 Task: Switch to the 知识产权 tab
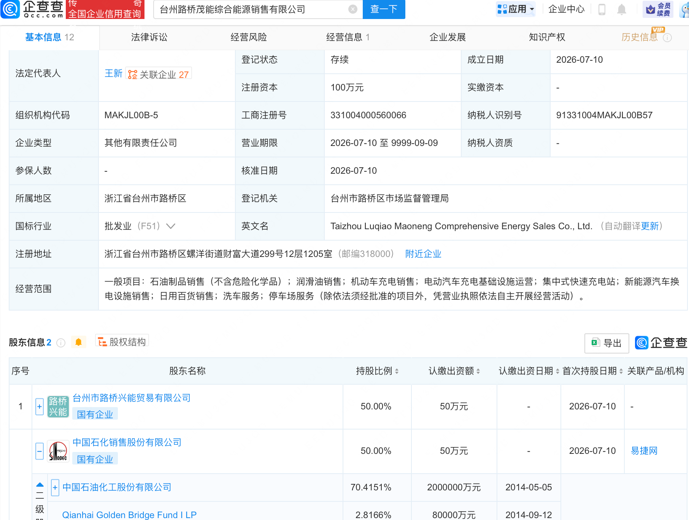pyautogui.click(x=547, y=37)
